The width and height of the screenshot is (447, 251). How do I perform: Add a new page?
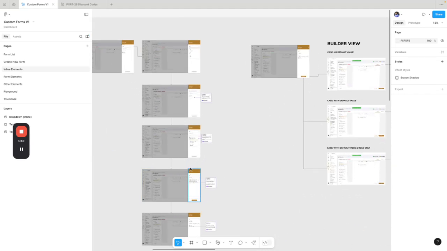tap(87, 46)
